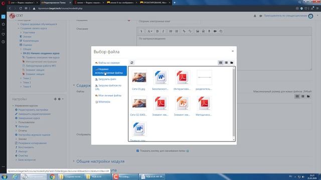Toggle italic in description editor

point(163,31)
